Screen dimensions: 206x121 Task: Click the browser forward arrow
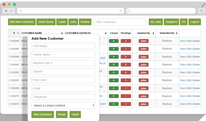[12, 11]
